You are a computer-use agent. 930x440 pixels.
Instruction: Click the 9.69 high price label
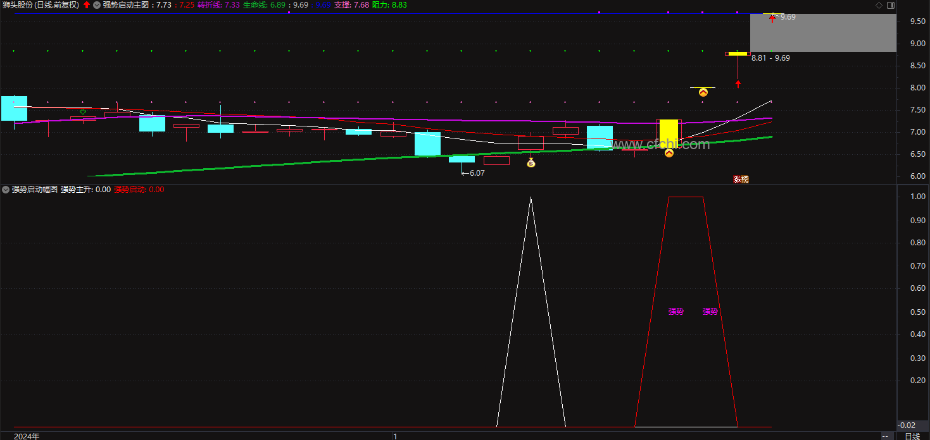coord(788,17)
